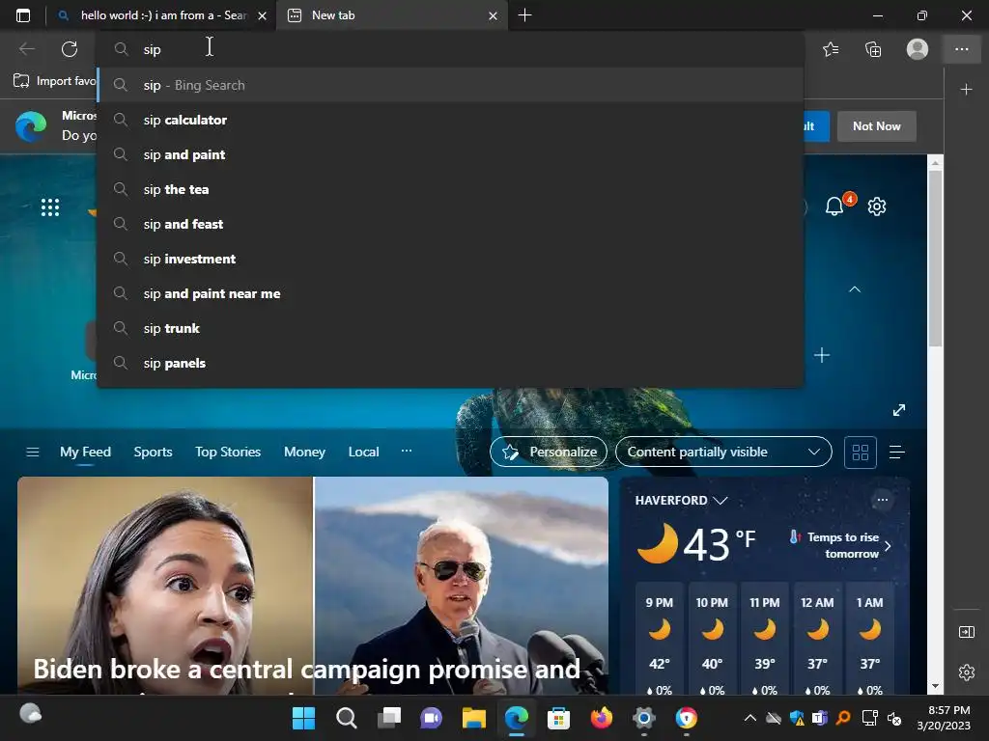Show hidden system tray icons chevron
The image size is (989, 741).
pos(749,718)
